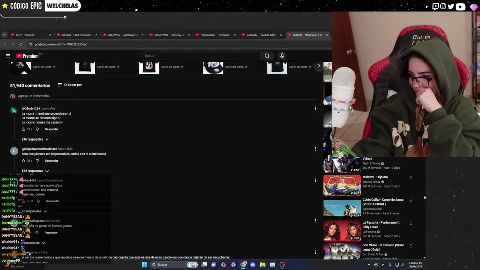The width and height of the screenshot is (480, 270).
Task: Dislike the comment by @felipealvaresdilizaldi3486
Action: [37, 161]
